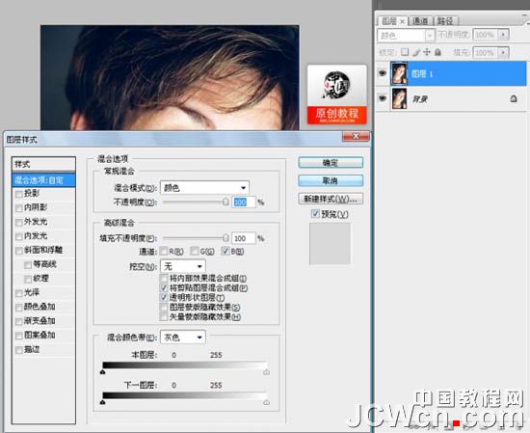Screen dimensions: 530x433
Task: Enable the 图案叠加 checkbox
Action: pos(19,336)
